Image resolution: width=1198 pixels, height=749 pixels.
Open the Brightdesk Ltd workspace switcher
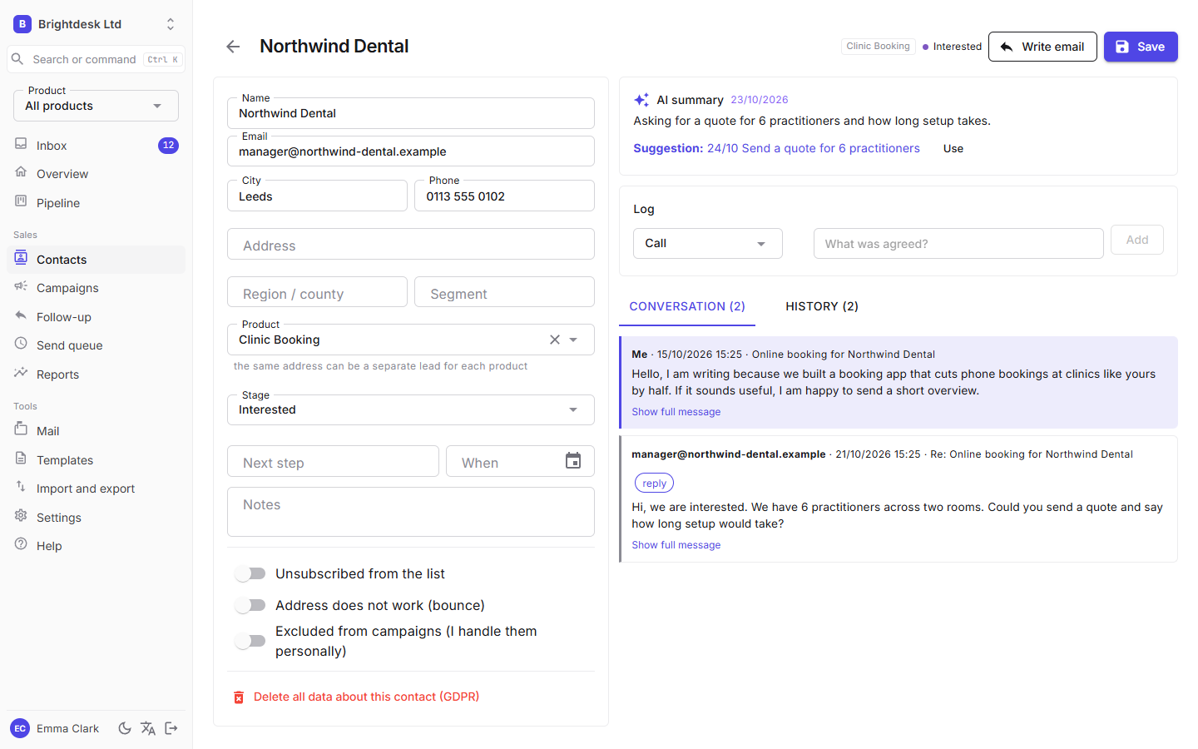(x=97, y=24)
